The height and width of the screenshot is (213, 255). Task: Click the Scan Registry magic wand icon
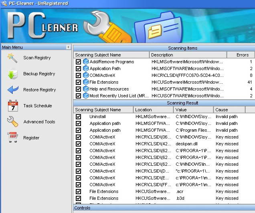point(12,58)
